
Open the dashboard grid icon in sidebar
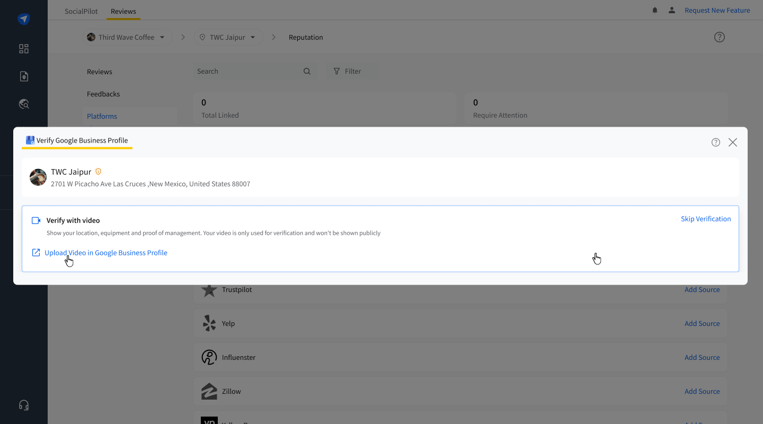pyautogui.click(x=24, y=49)
